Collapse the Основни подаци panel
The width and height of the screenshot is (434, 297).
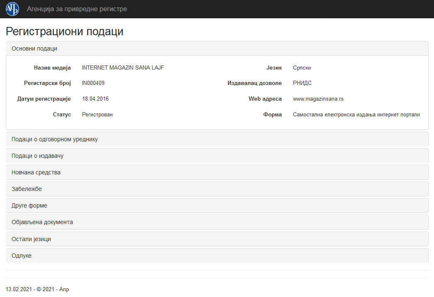(34, 48)
